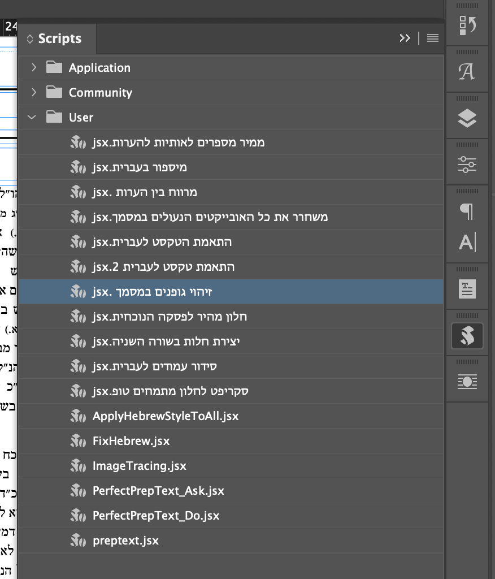Click script icon beside PerfectPrepText_Ask.jsx
This screenshot has width=495, height=579.
coord(78,491)
